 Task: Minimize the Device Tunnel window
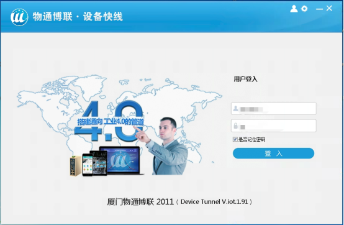tap(319, 9)
